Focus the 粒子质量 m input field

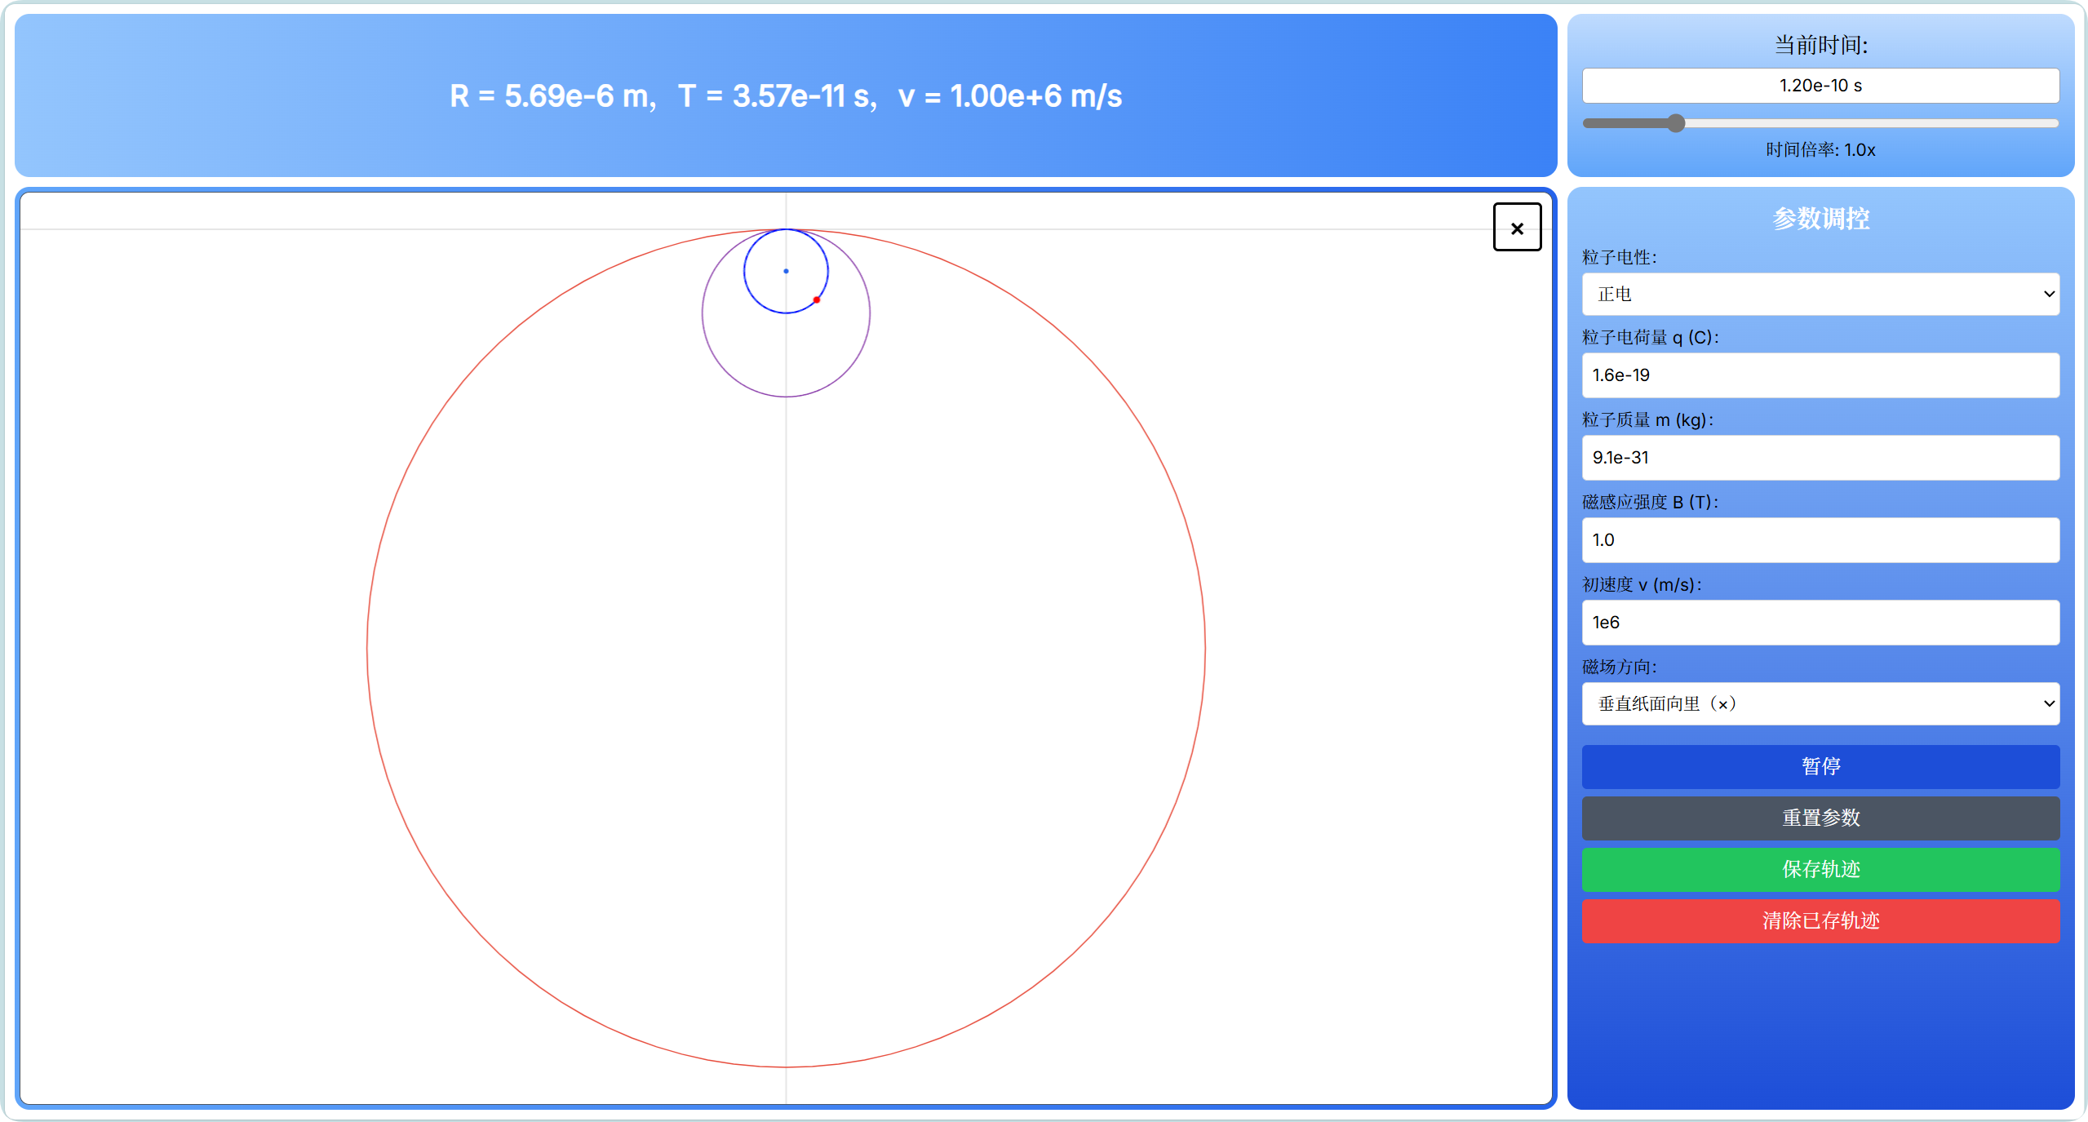pyautogui.click(x=1820, y=458)
